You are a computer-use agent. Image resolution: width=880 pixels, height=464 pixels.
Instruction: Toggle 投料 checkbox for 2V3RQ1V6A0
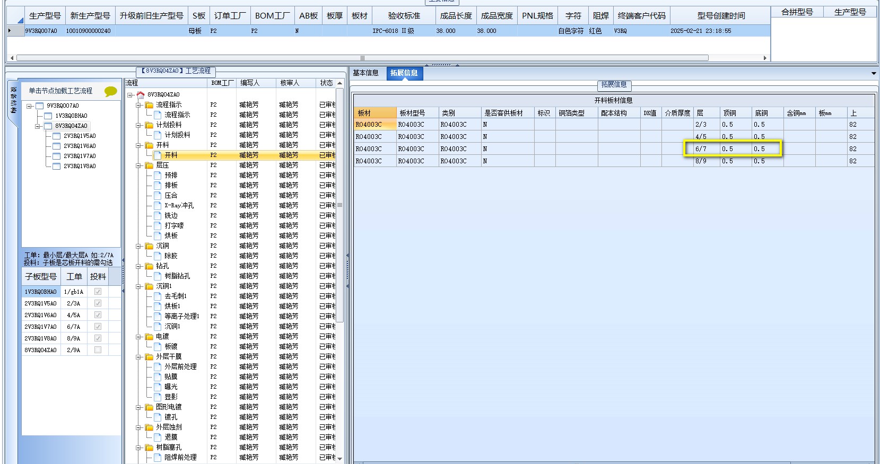pos(98,315)
